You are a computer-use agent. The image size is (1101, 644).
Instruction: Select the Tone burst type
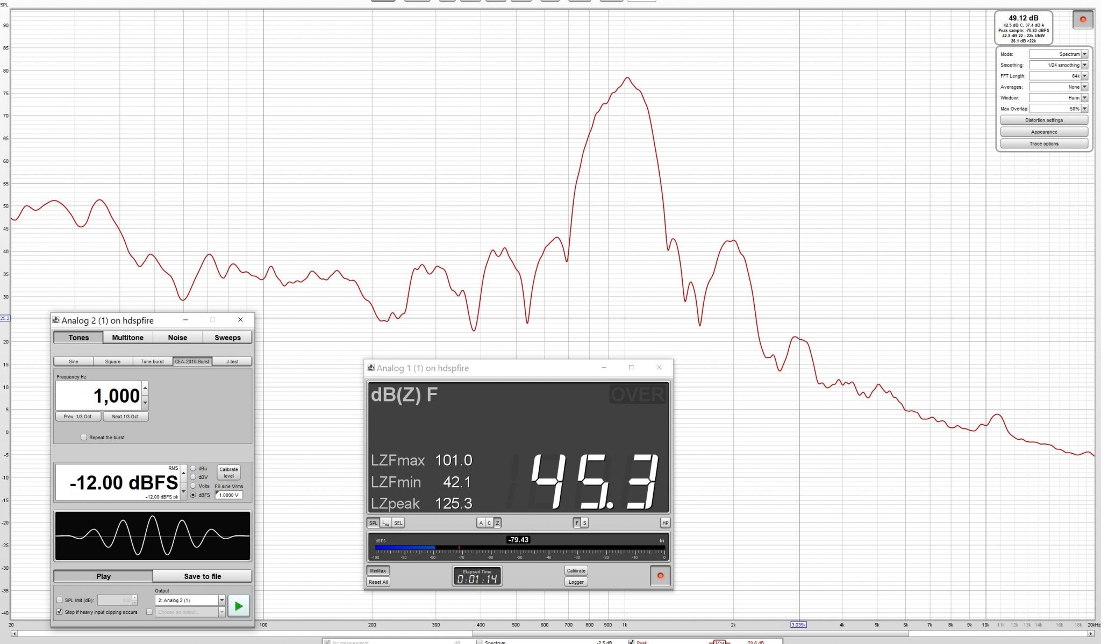click(x=153, y=361)
